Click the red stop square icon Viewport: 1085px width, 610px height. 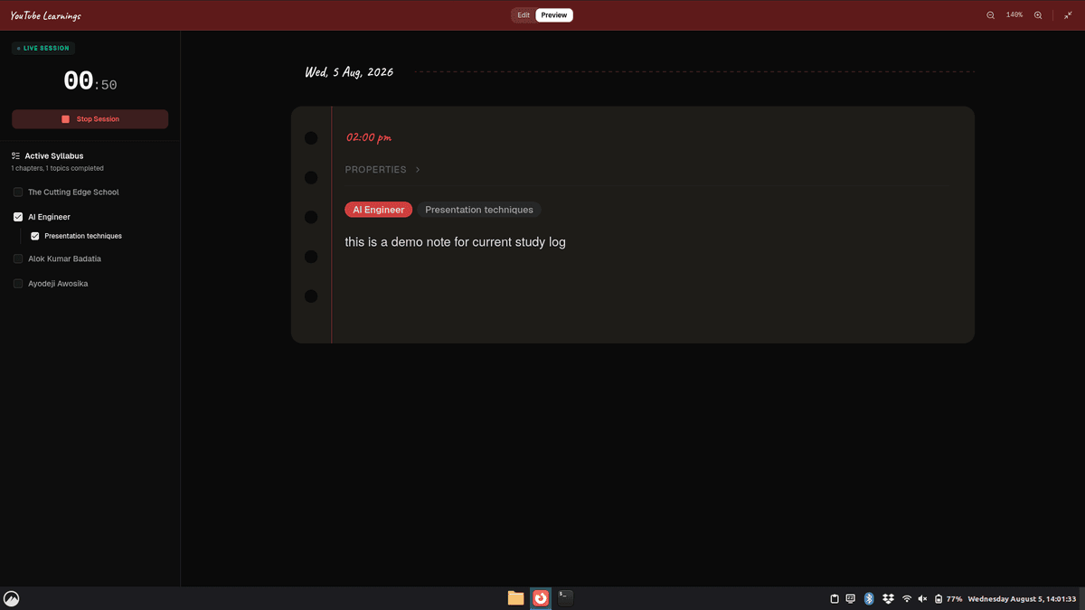[x=65, y=119]
